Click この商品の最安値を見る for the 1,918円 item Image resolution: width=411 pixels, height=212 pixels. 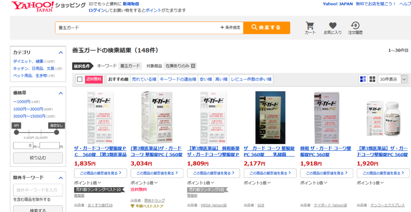(x=327, y=173)
